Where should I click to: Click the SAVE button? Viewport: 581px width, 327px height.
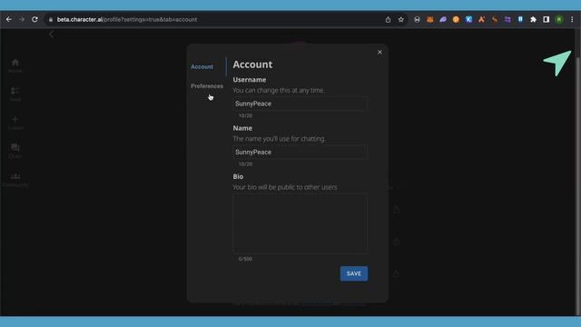pyautogui.click(x=354, y=273)
